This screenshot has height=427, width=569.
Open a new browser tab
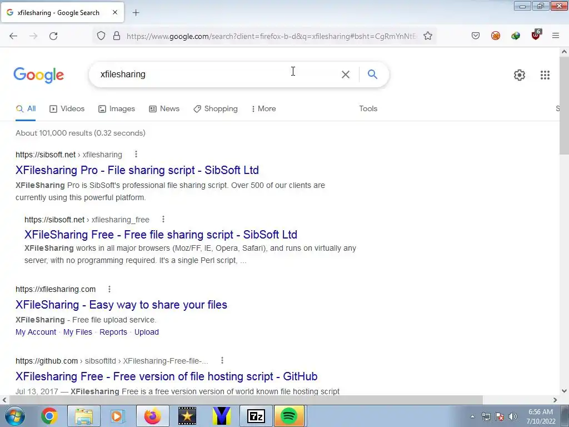coord(136,13)
